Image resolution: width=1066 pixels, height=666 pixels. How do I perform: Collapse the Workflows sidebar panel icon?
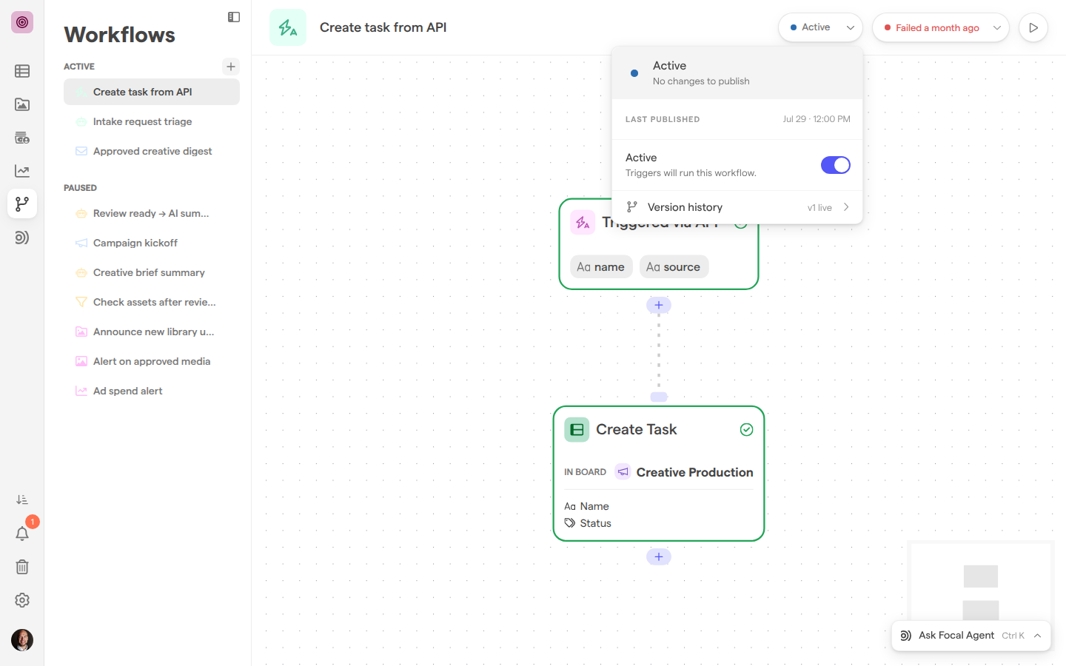click(234, 17)
